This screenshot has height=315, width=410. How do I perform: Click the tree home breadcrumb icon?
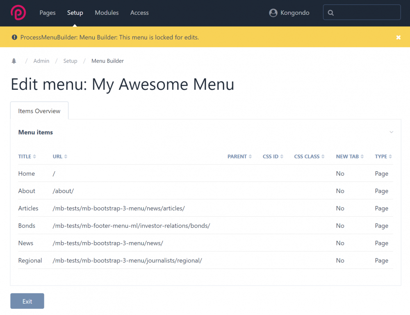(x=14, y=61)
